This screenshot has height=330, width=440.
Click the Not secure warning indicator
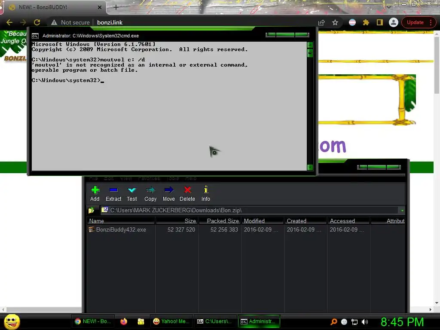(70, 22)
